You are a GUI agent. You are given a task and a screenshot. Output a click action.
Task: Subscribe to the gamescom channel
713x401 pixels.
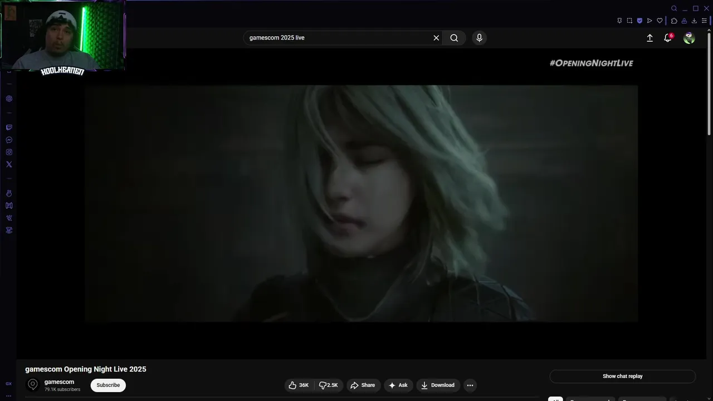(108, 385)
